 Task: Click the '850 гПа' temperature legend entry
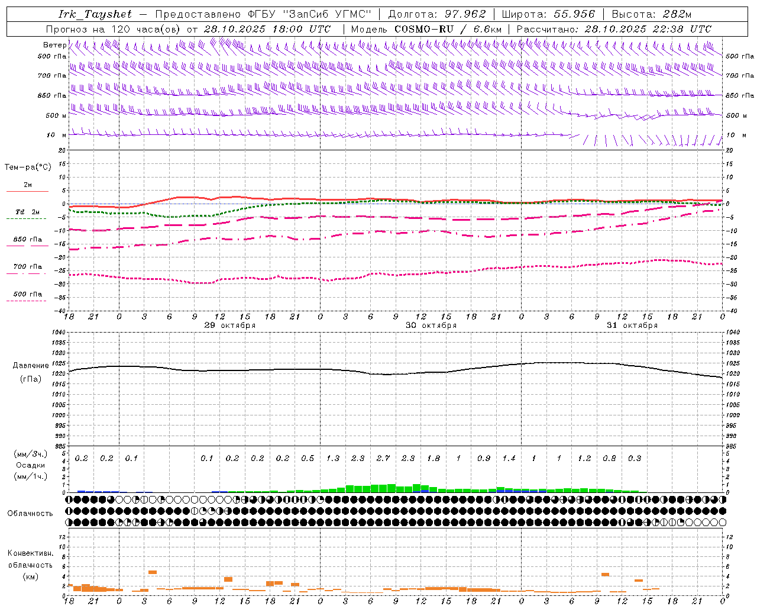coord(27,240)
